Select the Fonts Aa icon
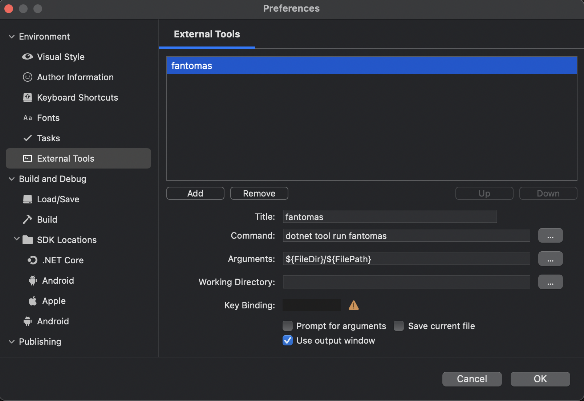This screenshot has width=584, height=401. pyautogui.click(x=27, y=118)
